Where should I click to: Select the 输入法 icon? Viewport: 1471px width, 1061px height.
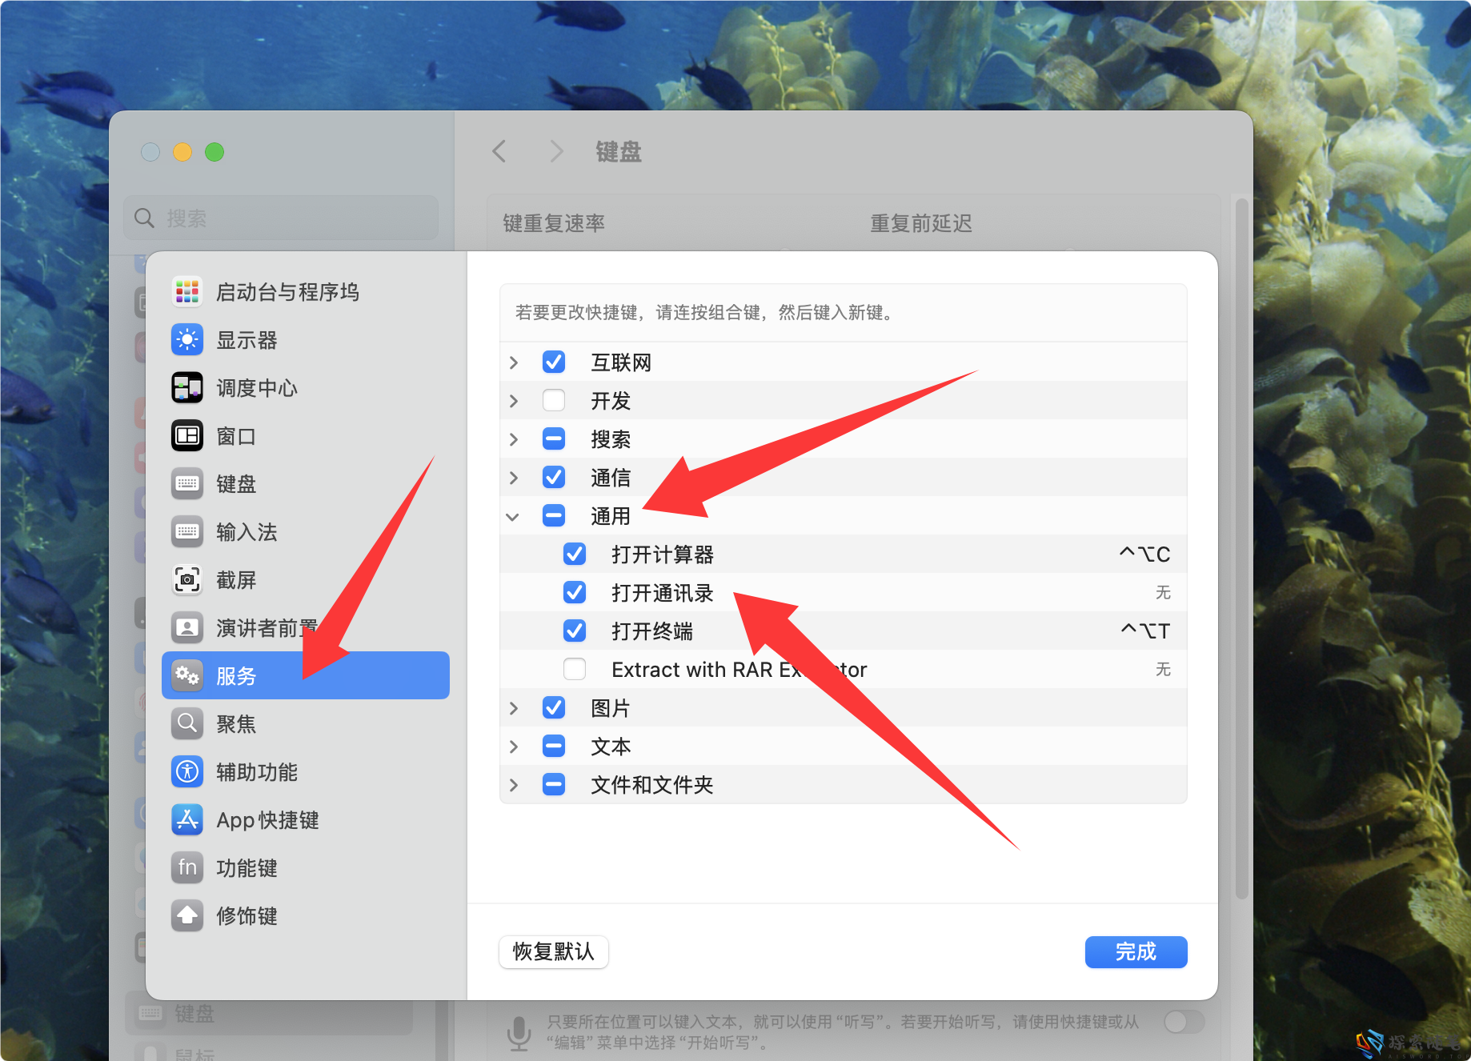pyautogui.click(x=186, y=532)
